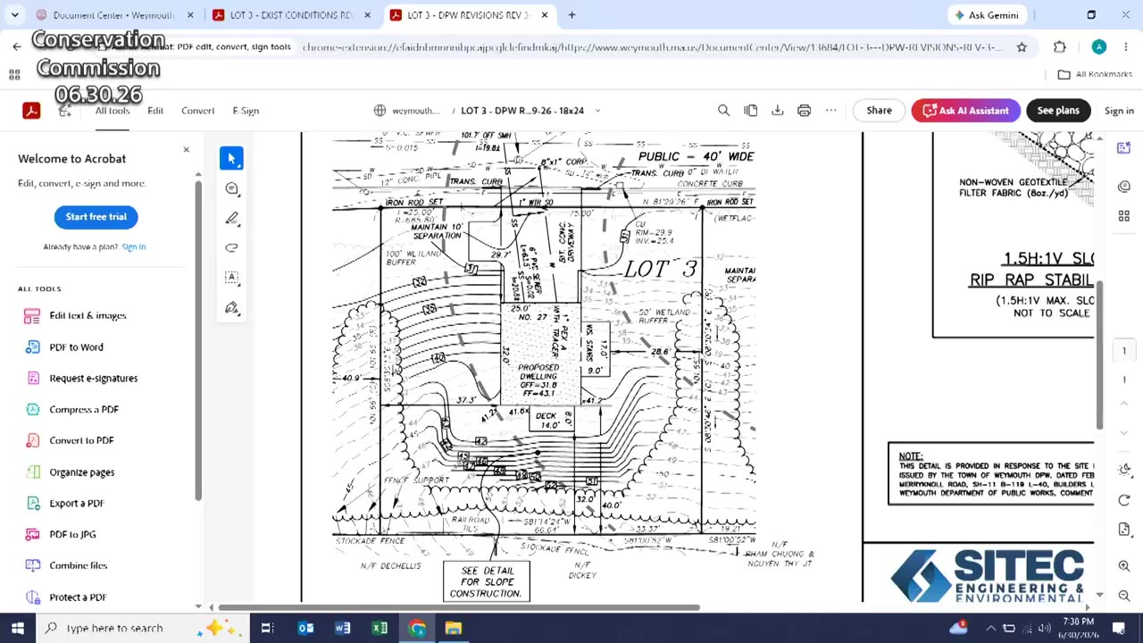Open Word from the taskbar
This screenshot has height=643, width=1143.
pyautogui.click(x=342, y=628)
